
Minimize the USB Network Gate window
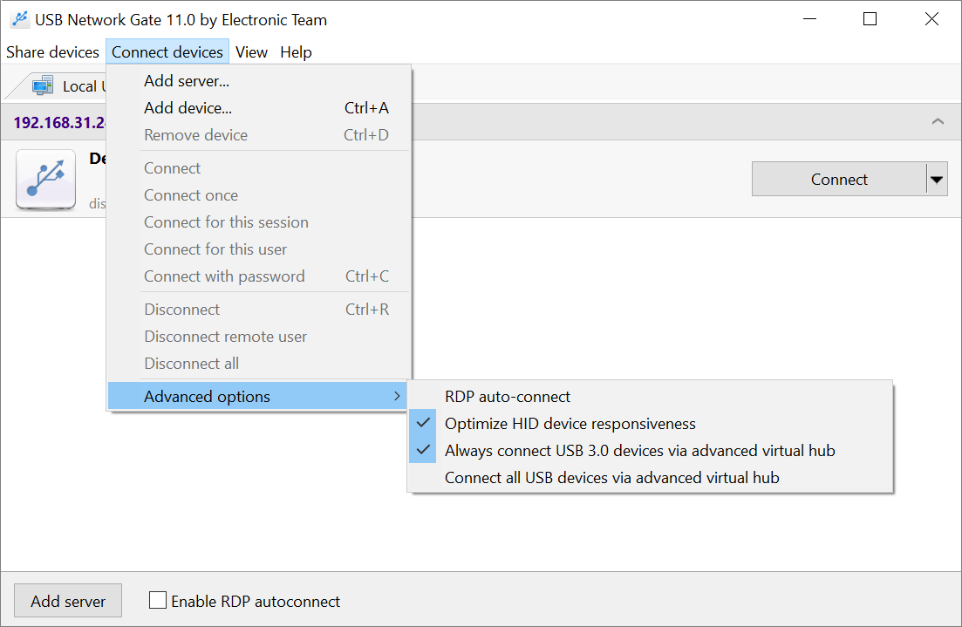click(810, 19)
